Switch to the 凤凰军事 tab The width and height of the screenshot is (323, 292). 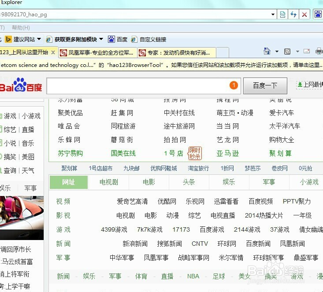(98, 53)
